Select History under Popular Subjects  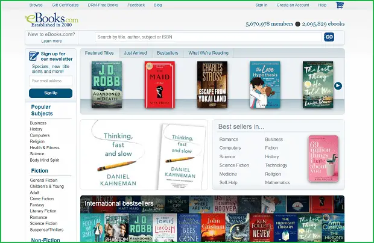(x=36, y=129)
